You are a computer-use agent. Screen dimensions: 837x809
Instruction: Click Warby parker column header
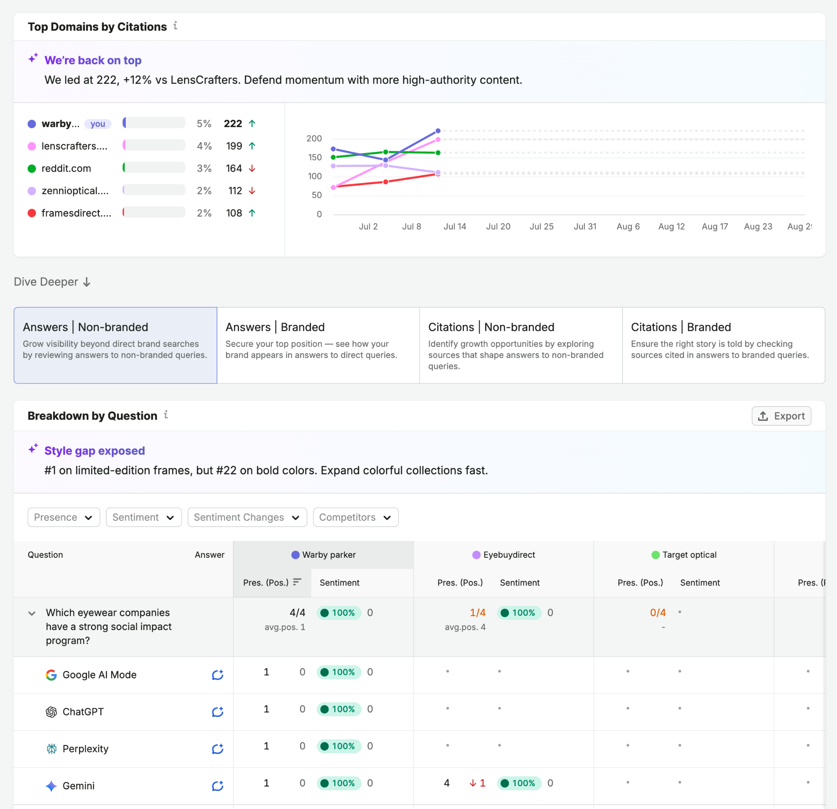(x=323, y=554)
